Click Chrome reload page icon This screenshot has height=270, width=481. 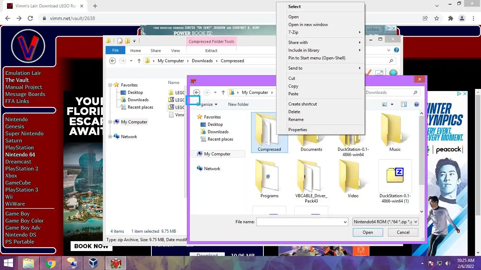coord(30,18)
